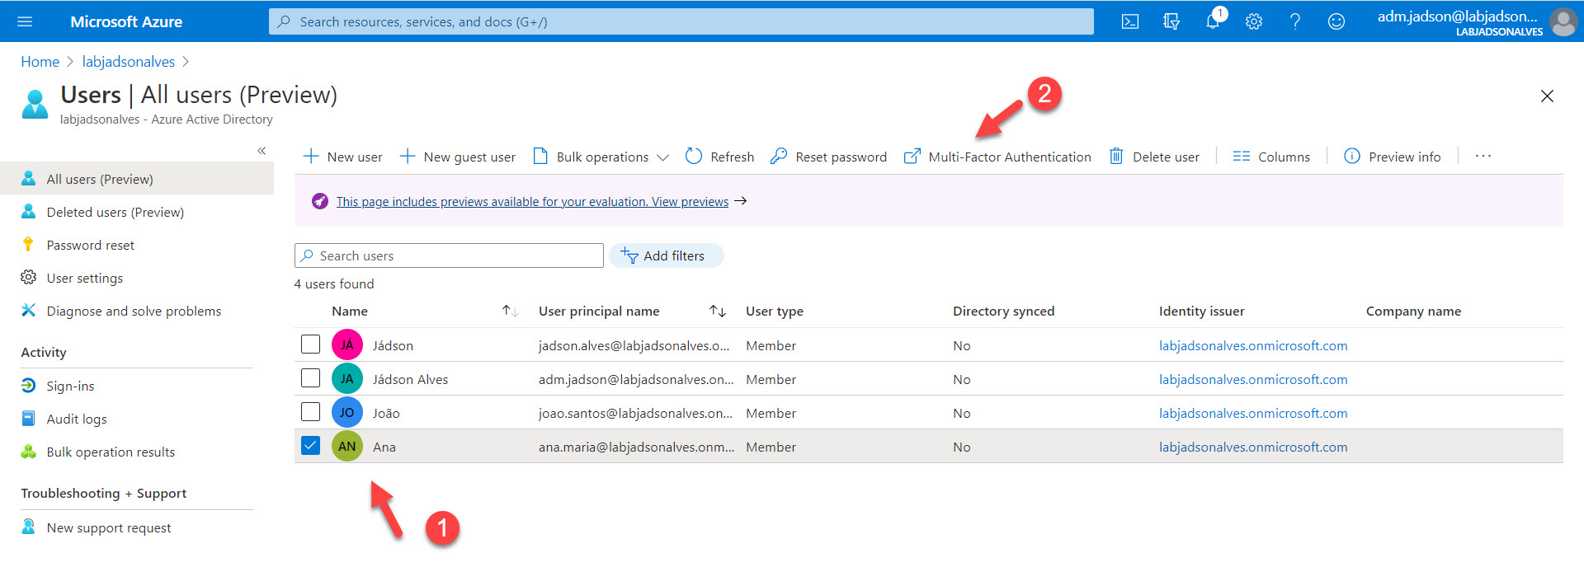
Task: Open the Columns chooser
Action: tap(1271, 157)
